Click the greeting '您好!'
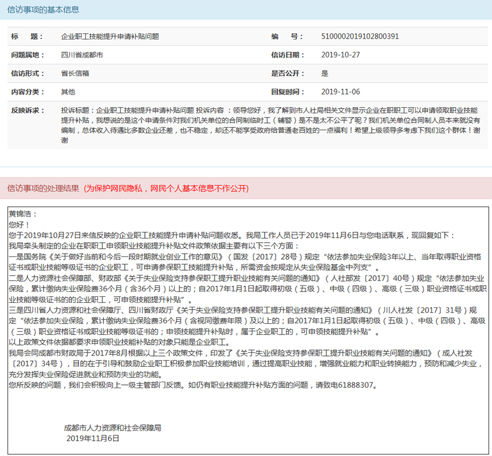492x456 pixels. pyautogui.click(x=19, y=225)
